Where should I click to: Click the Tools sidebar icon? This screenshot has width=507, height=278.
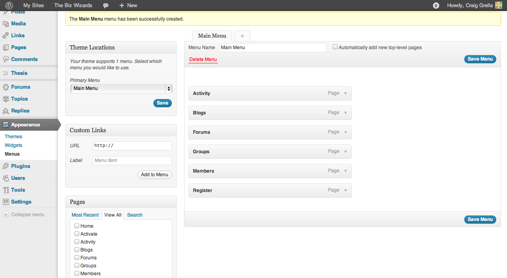(6, 190)
